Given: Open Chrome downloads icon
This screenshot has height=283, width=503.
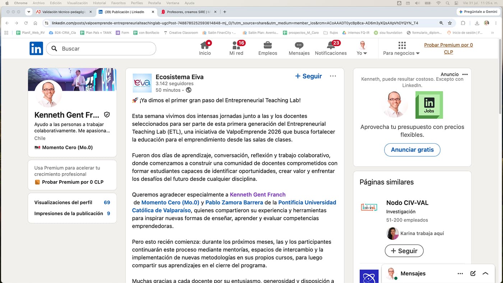Looking at the screenshot, I should [477, 23].
